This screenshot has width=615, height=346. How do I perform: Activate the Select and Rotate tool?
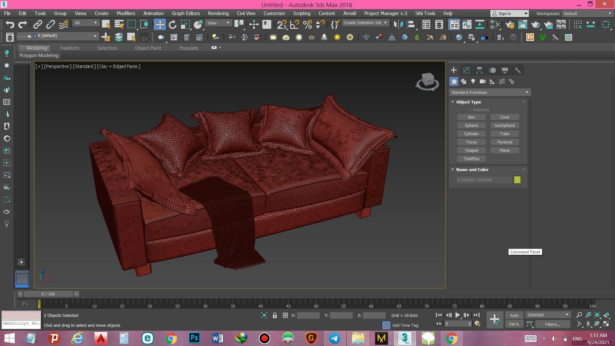pos(173,24)
